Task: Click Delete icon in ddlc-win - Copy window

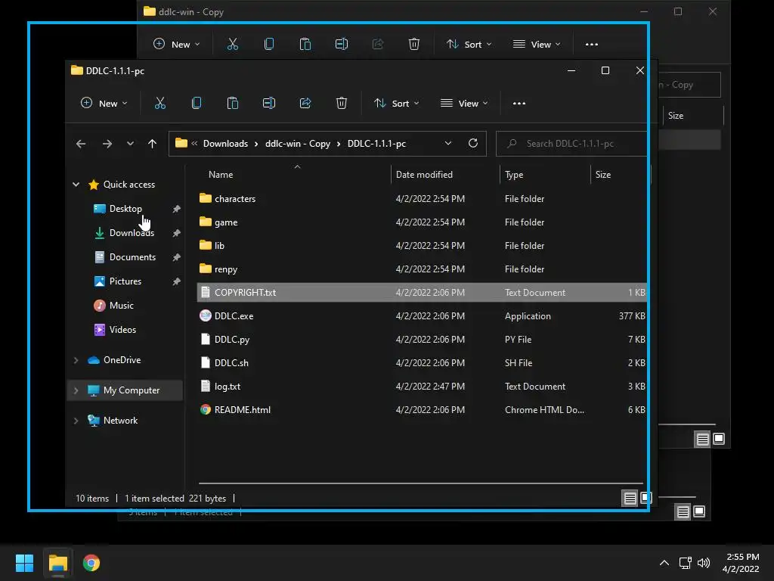Action: click(414, 44)
